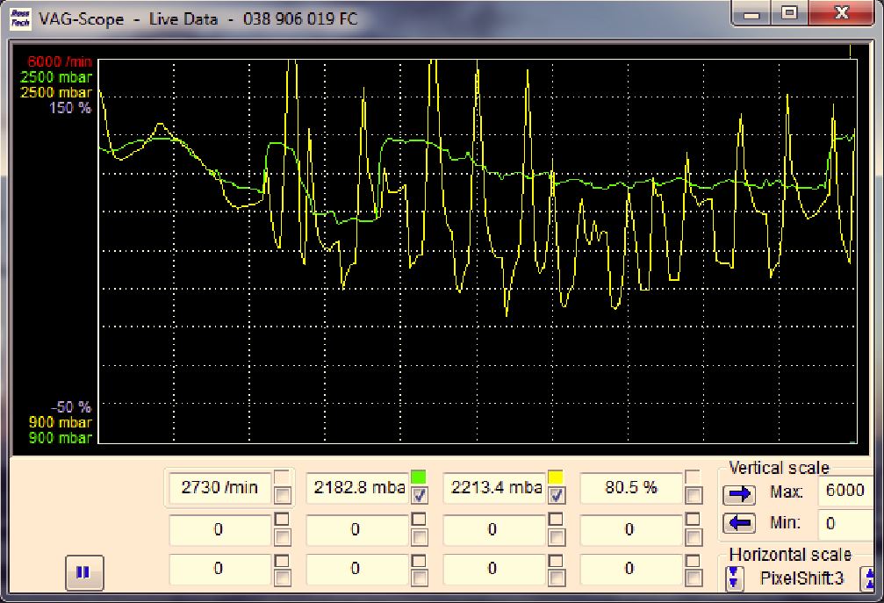This screenshot has height=603, width=884.
Task: Click the vertical scale Max field showing 6000
Action: (x=847, y=491)
